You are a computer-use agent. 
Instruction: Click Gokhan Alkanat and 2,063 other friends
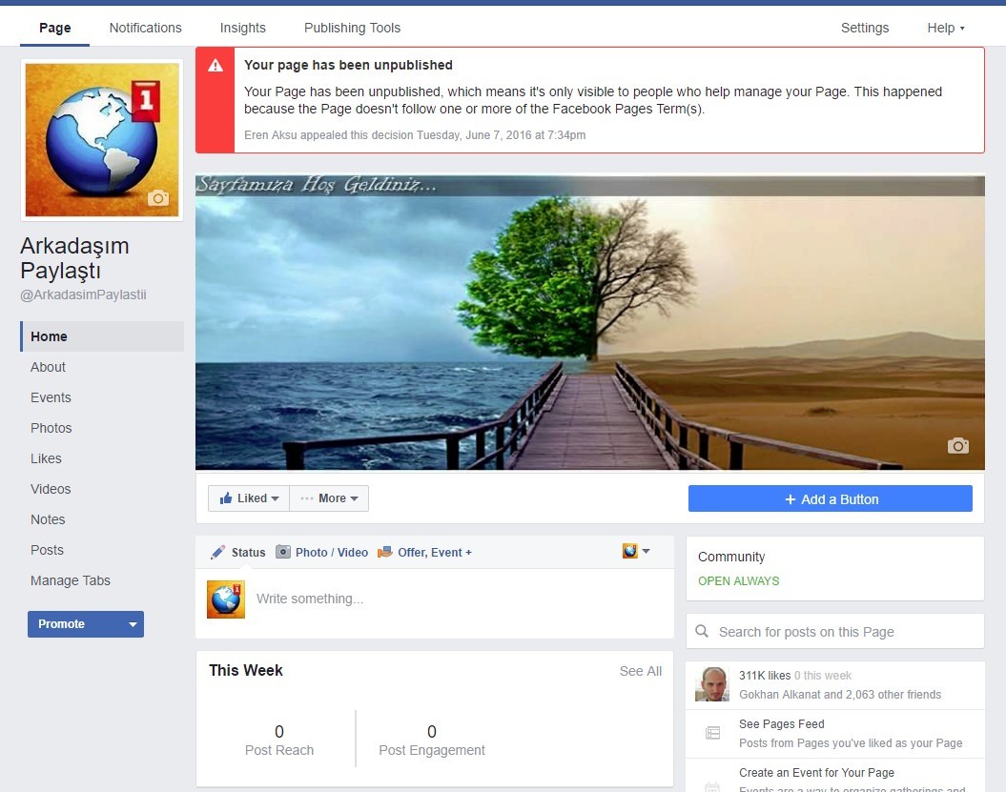[x=840, y=695]
